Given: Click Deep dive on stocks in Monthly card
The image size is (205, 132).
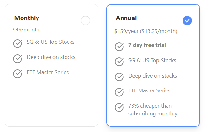Looking at the screenshot, I should pyautogui.click(x=51, y=57).
